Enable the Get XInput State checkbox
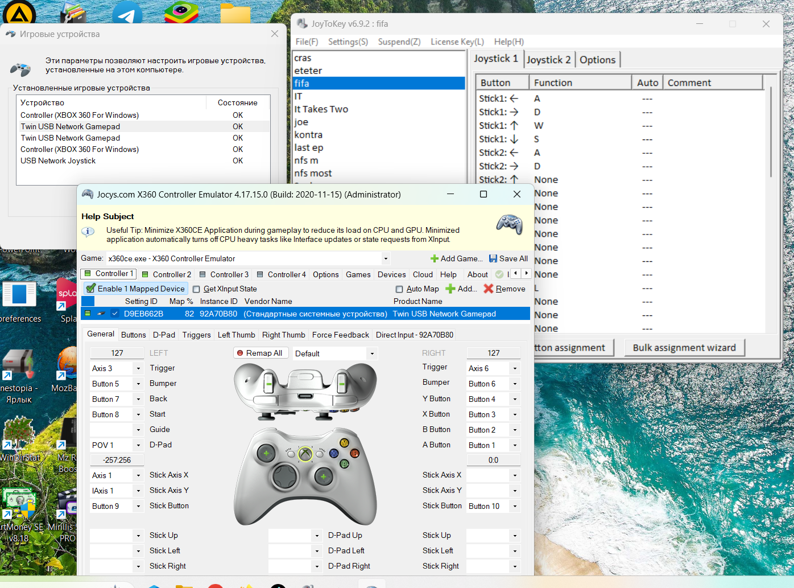Viewport: 794px width, 588px height. point(197,289)
